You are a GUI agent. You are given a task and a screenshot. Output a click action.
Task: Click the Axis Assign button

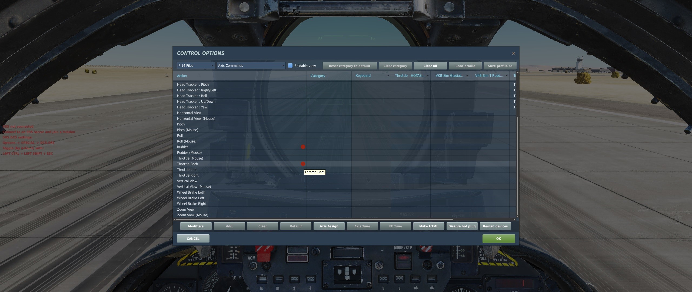(329, 226)
